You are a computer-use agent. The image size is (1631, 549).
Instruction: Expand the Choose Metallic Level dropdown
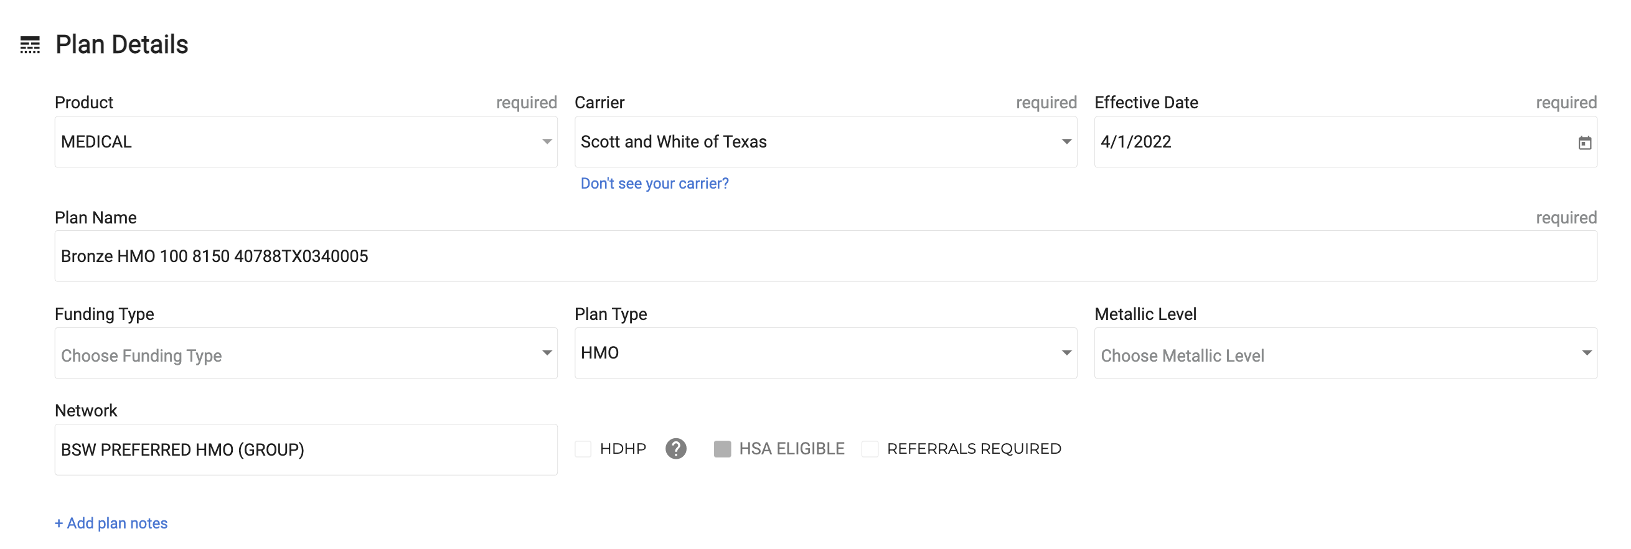[1345, 354]
